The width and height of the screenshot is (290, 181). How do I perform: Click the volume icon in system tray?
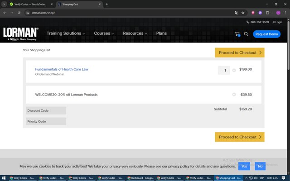[x=256, y=178]
